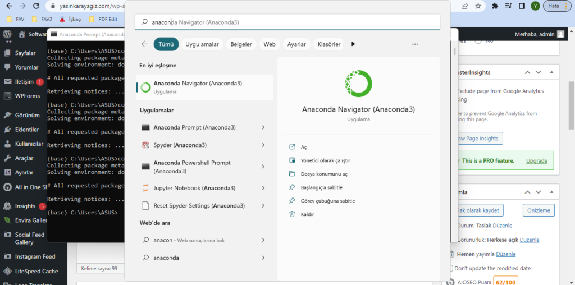Expand Anaconda Powershell Prompt result options
Image resolution: width=575 pixels, height=285 pixels.
tap(263, 167)
